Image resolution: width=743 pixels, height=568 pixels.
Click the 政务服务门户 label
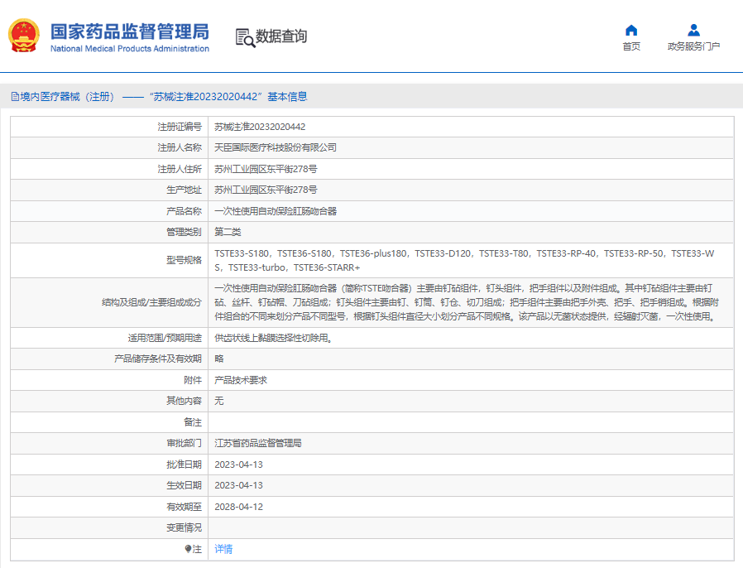click(x=693, y=46)
